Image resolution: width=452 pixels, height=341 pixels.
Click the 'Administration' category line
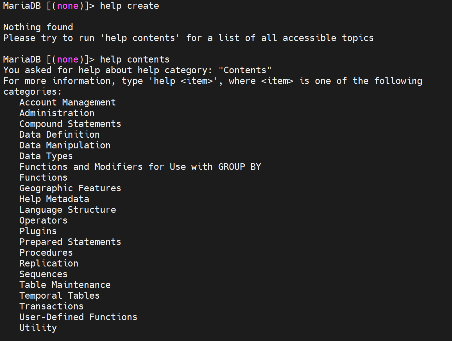tap(57, 113)
